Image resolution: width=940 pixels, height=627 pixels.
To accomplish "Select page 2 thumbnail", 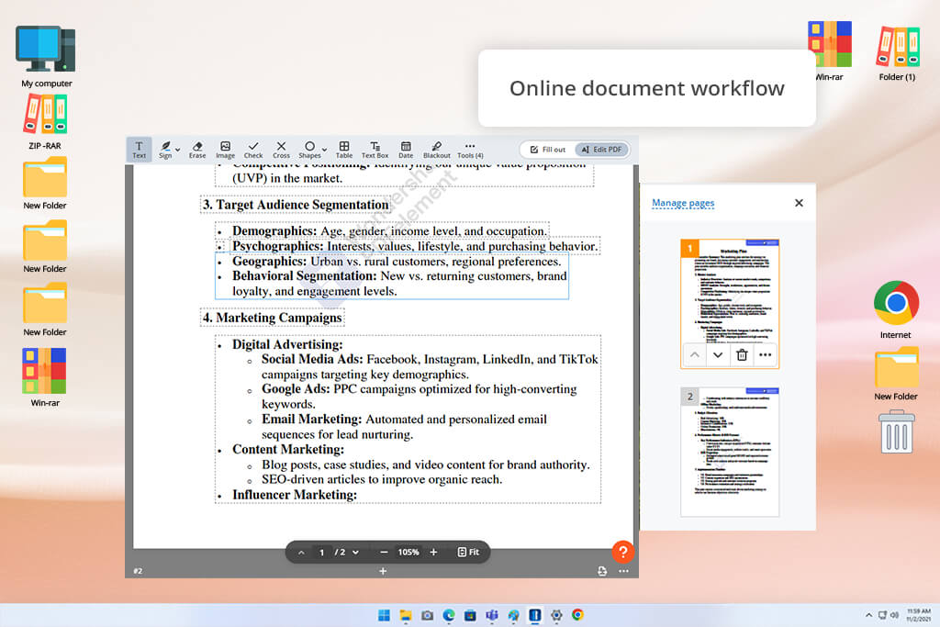I will [x=730, y=452].
